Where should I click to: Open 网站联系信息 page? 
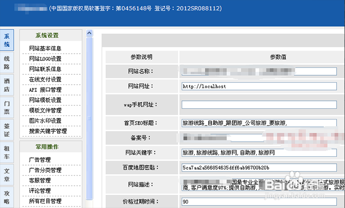(45, 69)
